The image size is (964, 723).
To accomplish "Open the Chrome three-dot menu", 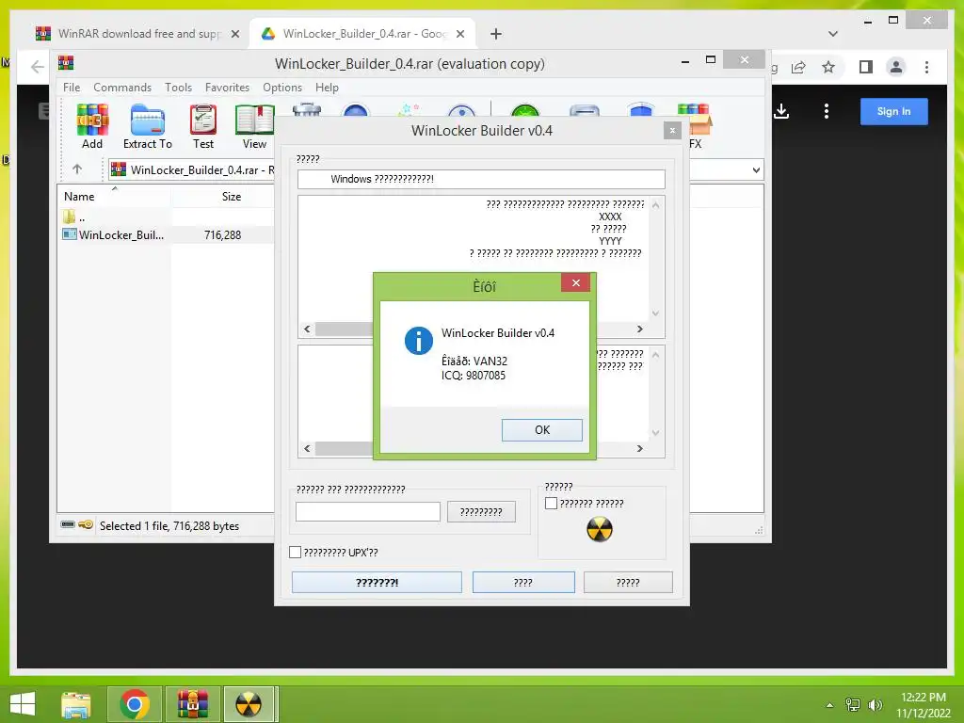I will (926, 67).
